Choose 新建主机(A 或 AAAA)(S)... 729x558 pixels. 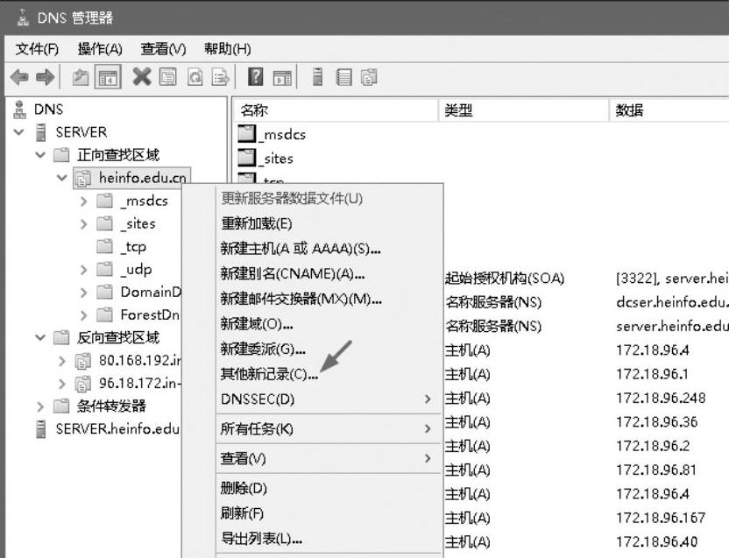pyautogui.click(x=329, y=249)
